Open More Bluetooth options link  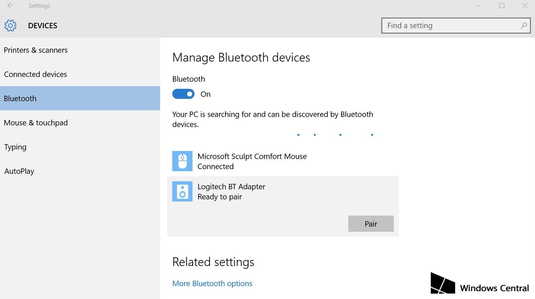212,284
